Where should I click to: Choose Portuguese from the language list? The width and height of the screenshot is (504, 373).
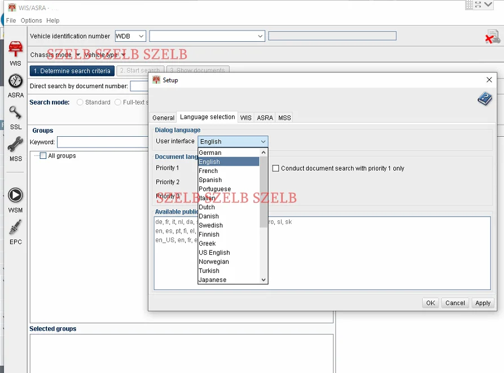click(229, 189)
